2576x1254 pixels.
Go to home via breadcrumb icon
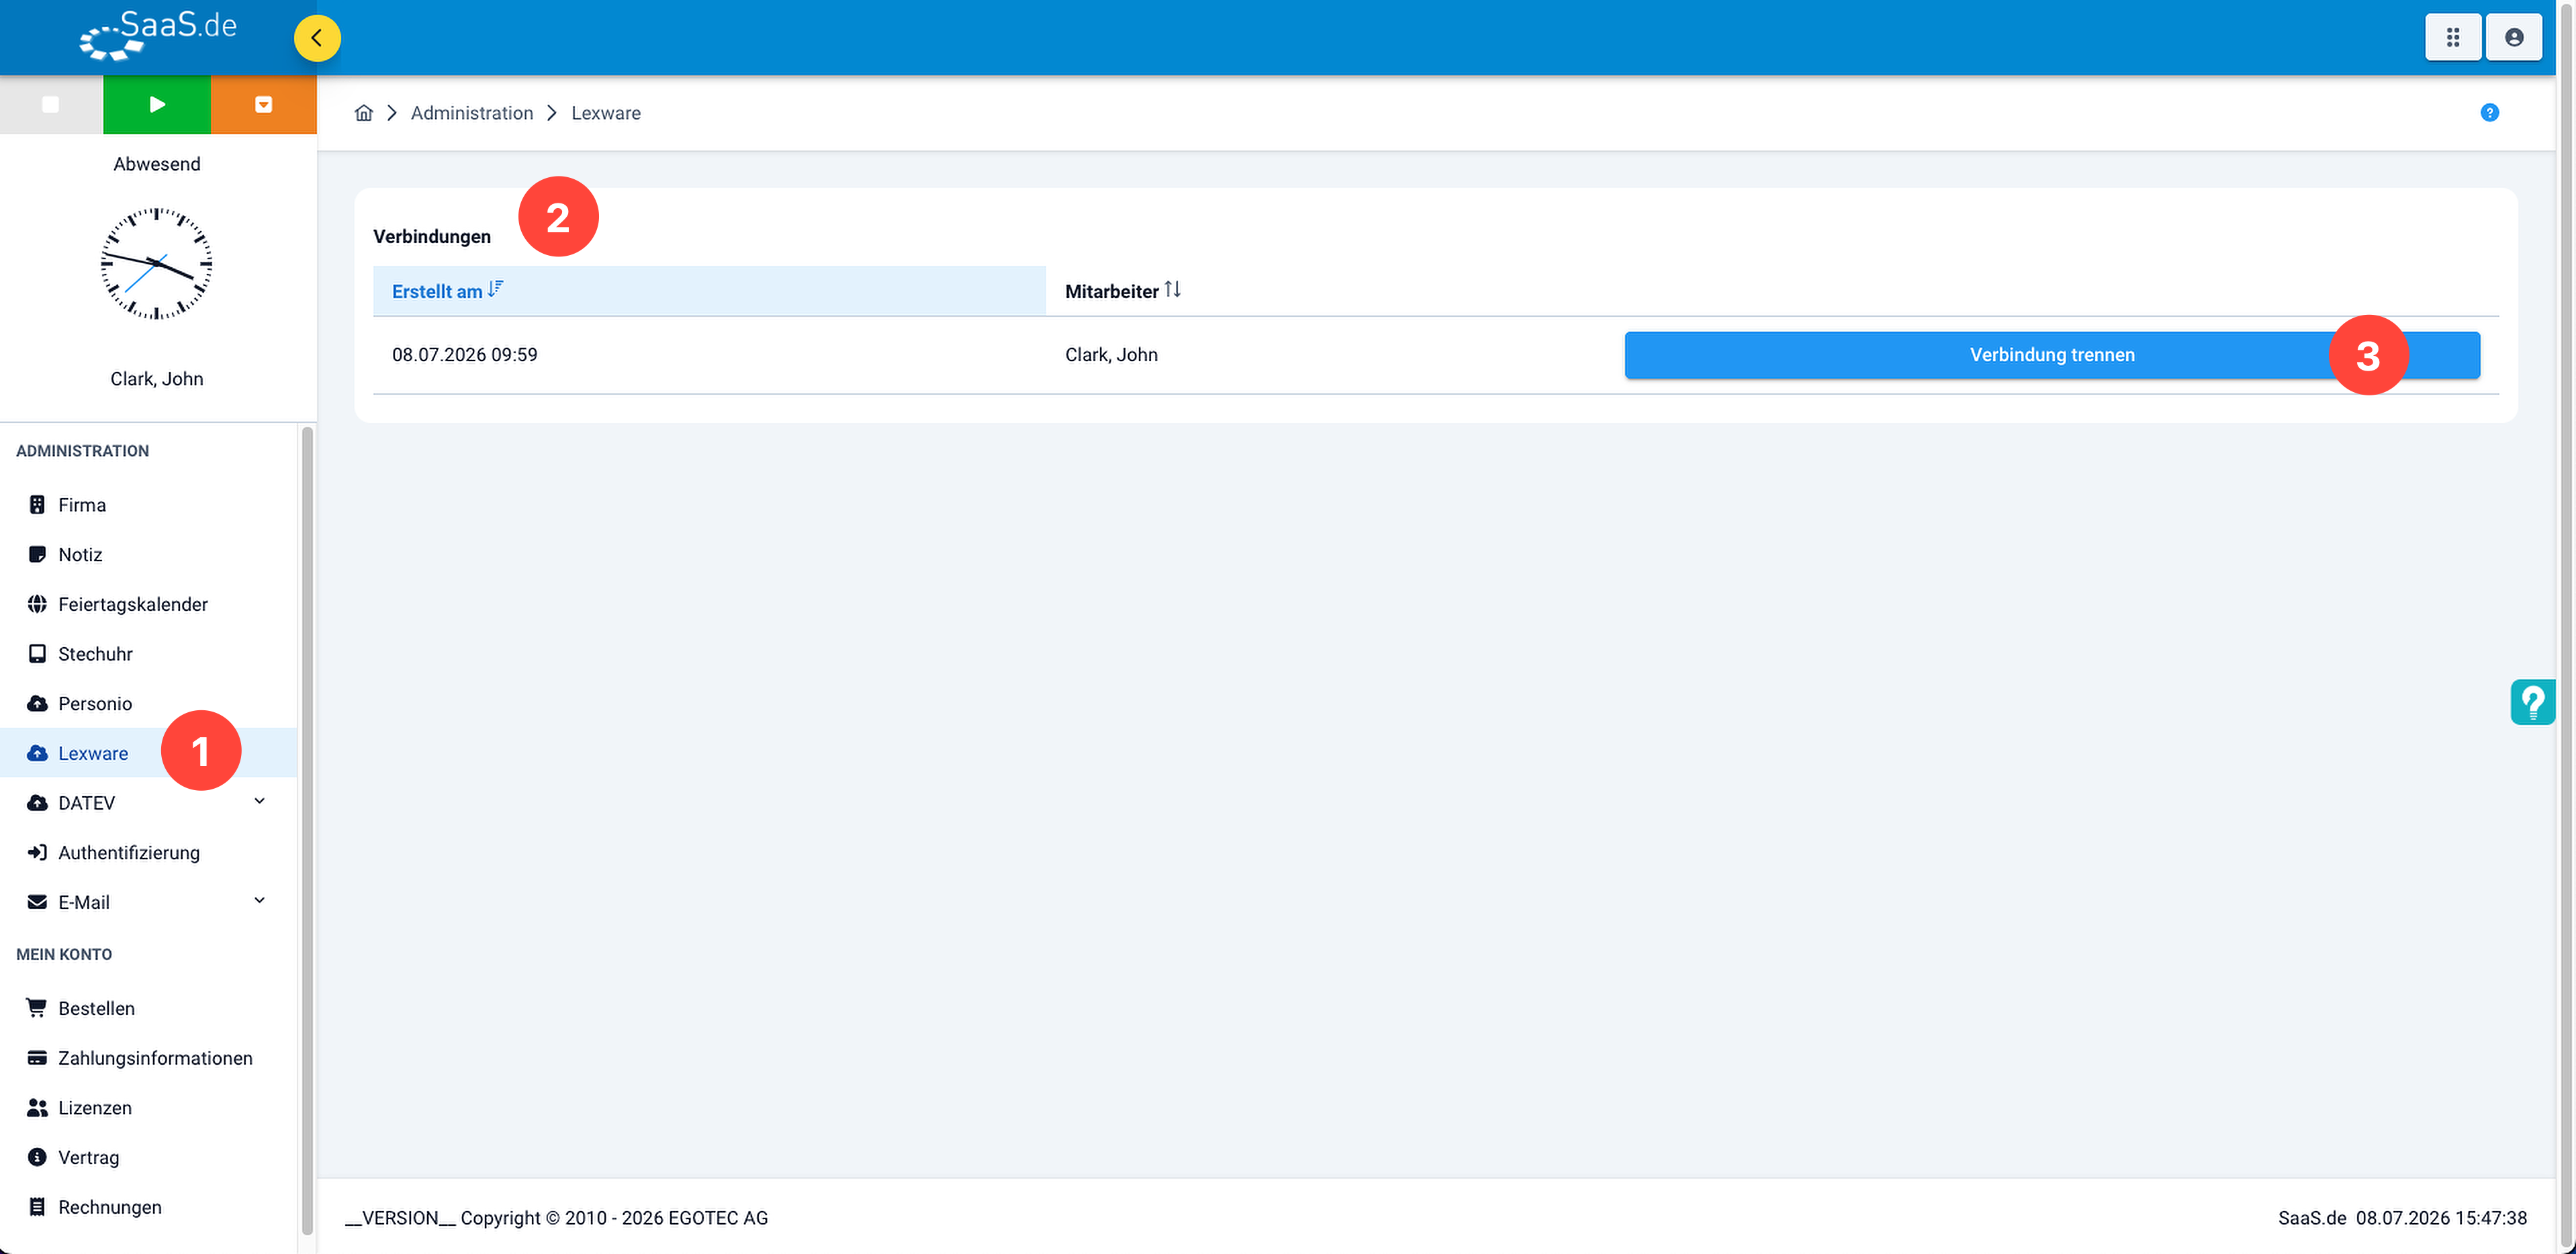pyautogui.click(x=364, y=113)
